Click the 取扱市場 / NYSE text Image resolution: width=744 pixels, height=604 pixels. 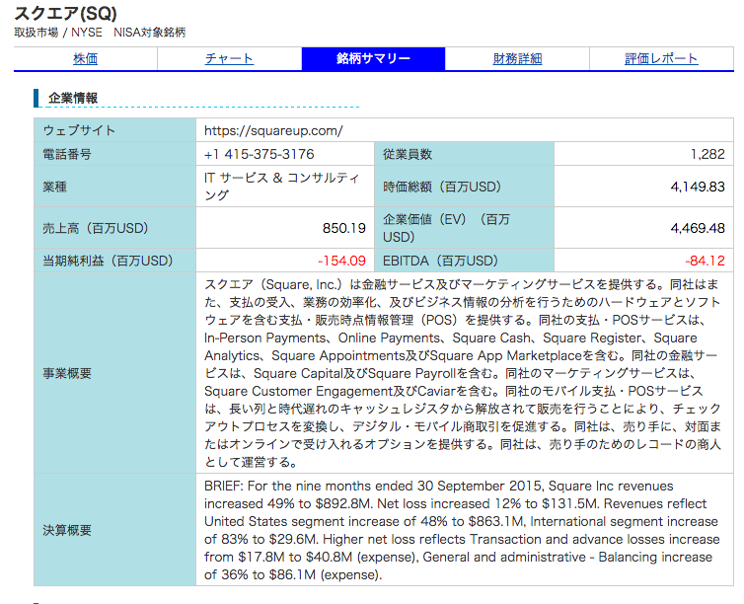click(x=58, y=33)
